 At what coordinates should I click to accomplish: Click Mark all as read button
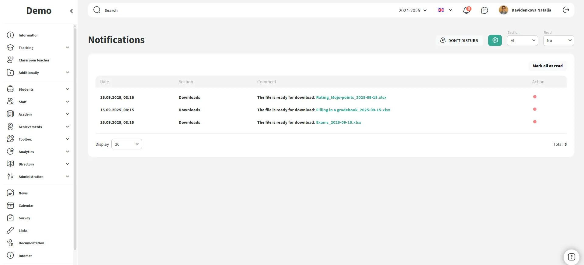pos(547,66)
